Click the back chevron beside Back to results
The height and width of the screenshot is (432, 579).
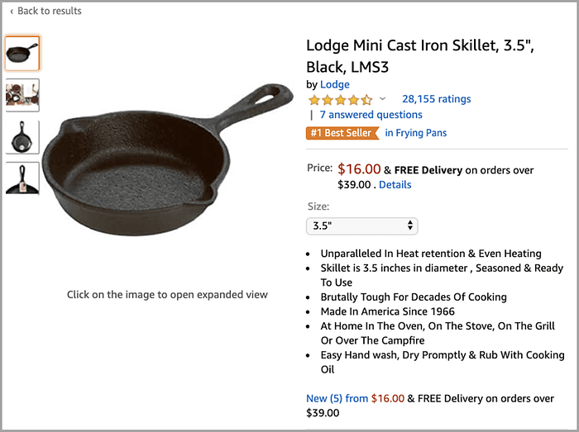[12, 12]
